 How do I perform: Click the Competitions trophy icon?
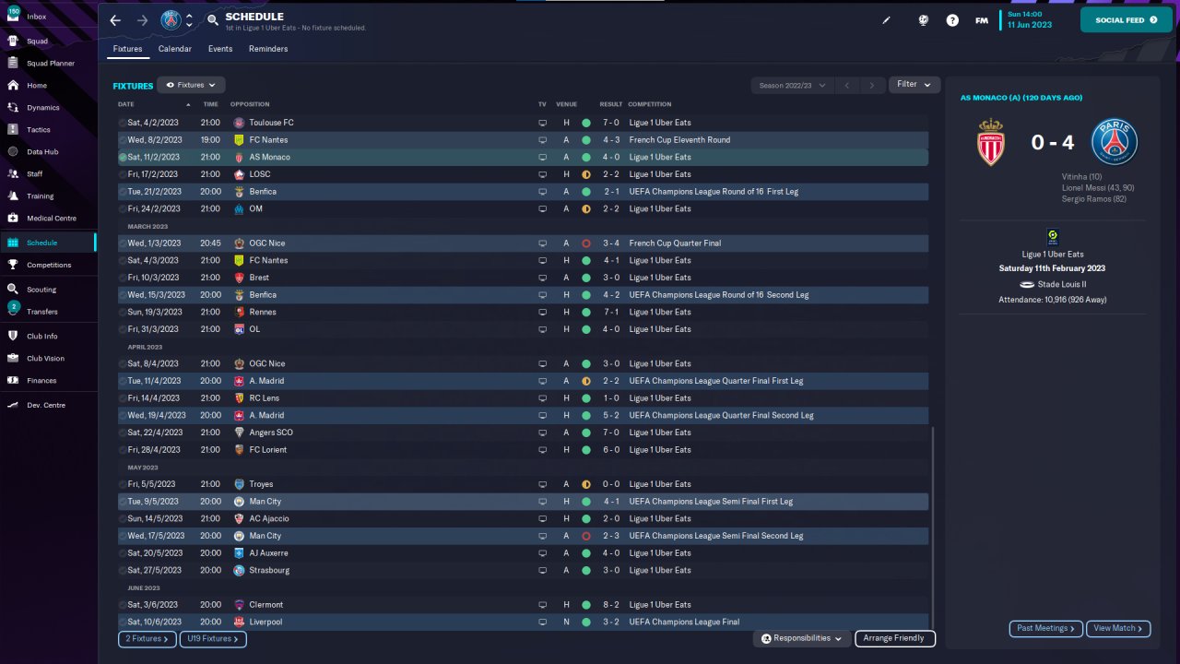coord(13,265)
